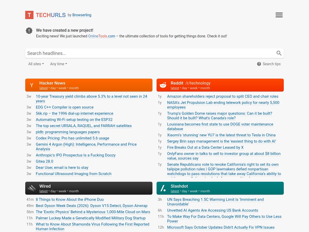Click the Search tips question mark icon
Screen dimensions: 309x232
coord(259,64)
